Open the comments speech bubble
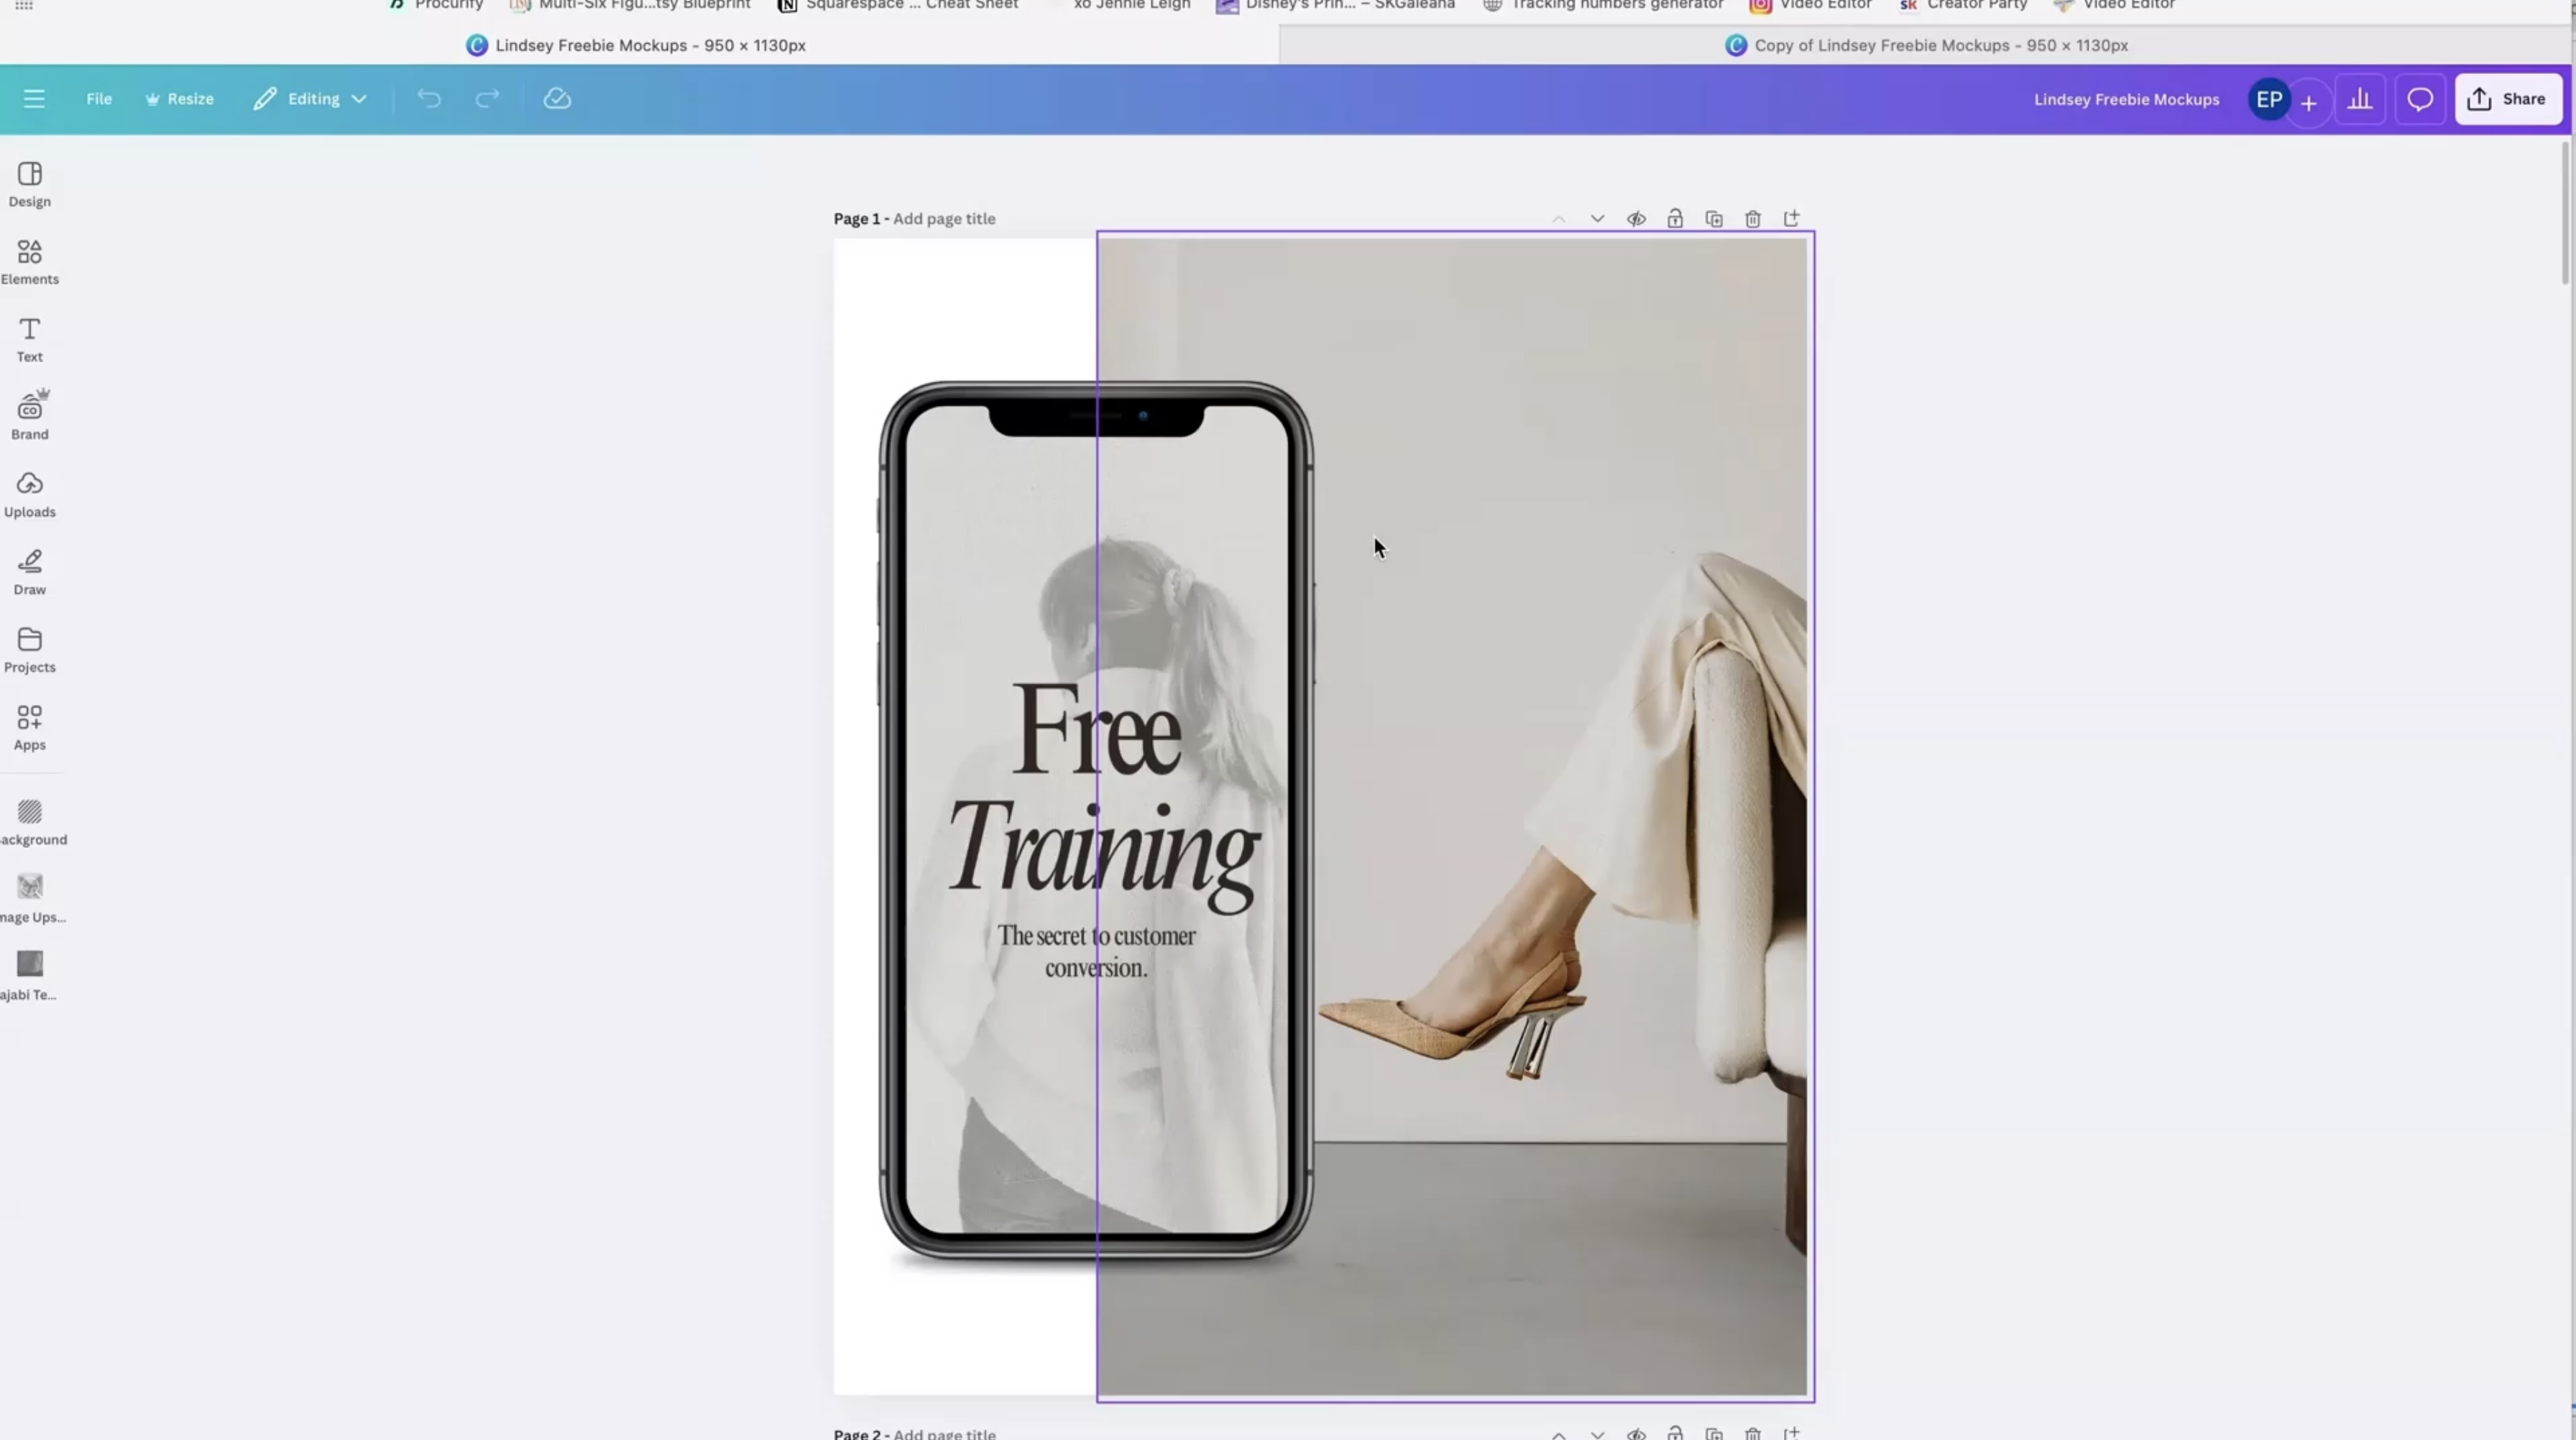 point(2419,99)
